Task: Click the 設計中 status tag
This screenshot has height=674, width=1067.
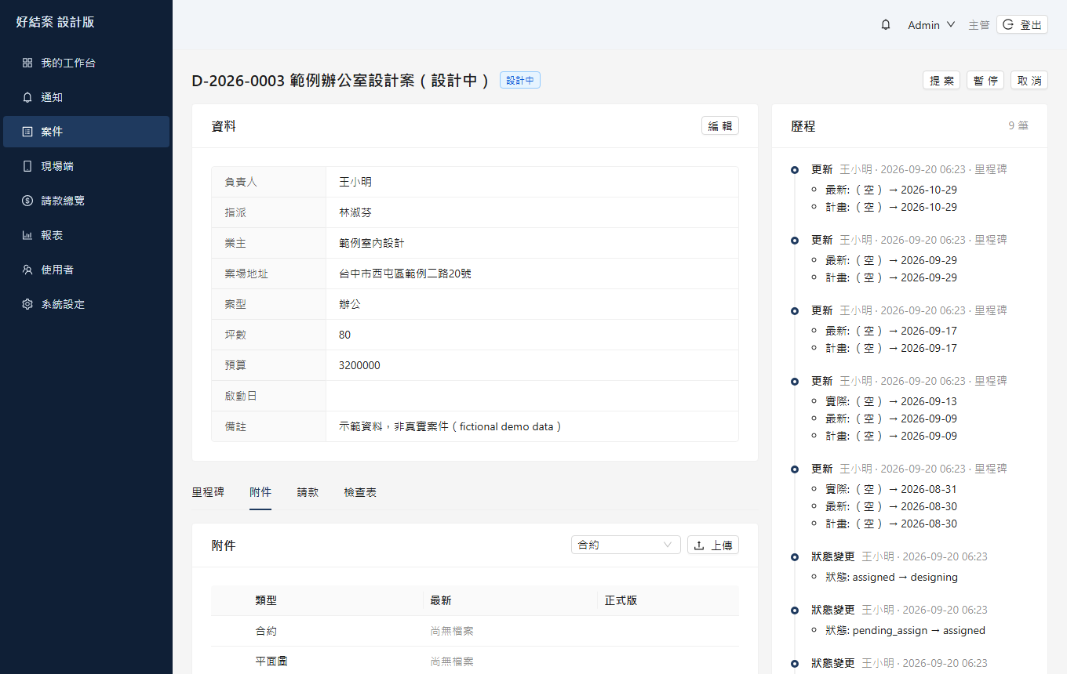Action: point(520,80)
